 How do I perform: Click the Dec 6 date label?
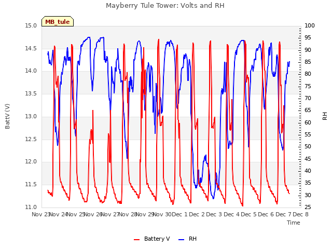266,214
